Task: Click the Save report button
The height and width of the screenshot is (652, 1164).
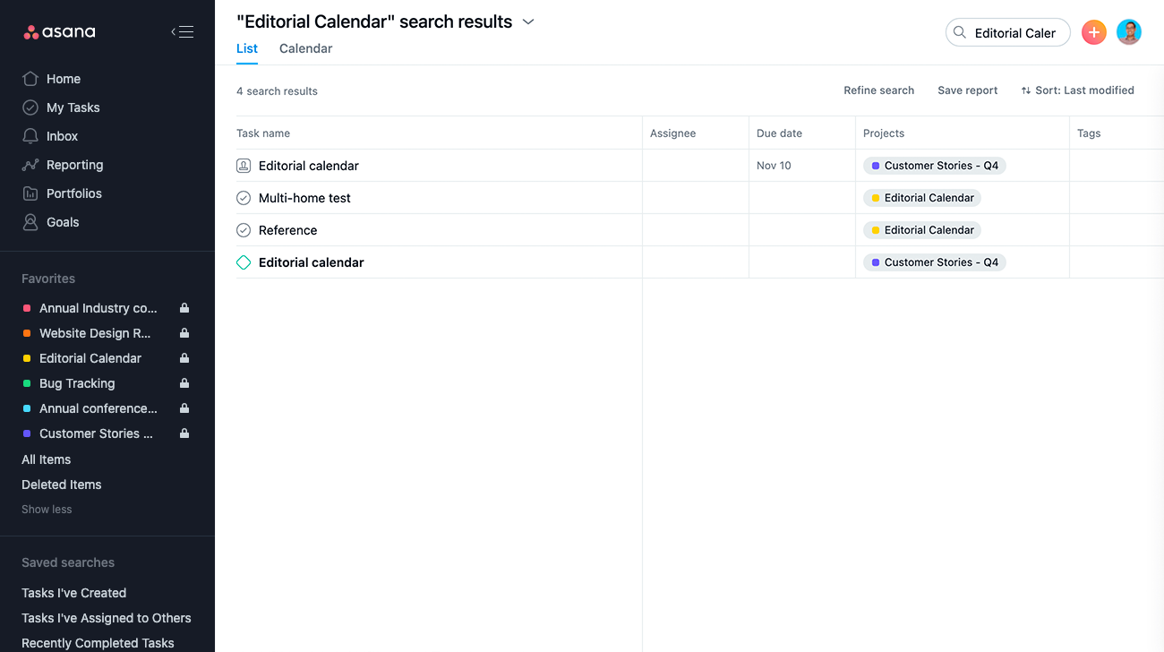Action: (968, 90)
